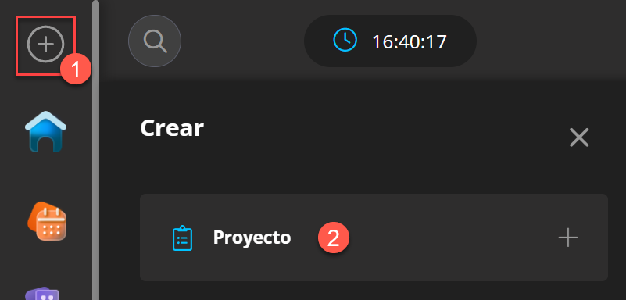Open the create menu via circled plus icon
The image size is (626, 300).
pos(45,44)
